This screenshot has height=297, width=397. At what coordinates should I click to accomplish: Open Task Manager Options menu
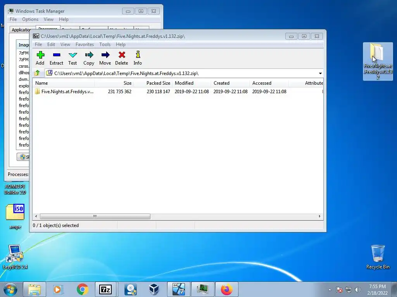[x=30, y=19]
